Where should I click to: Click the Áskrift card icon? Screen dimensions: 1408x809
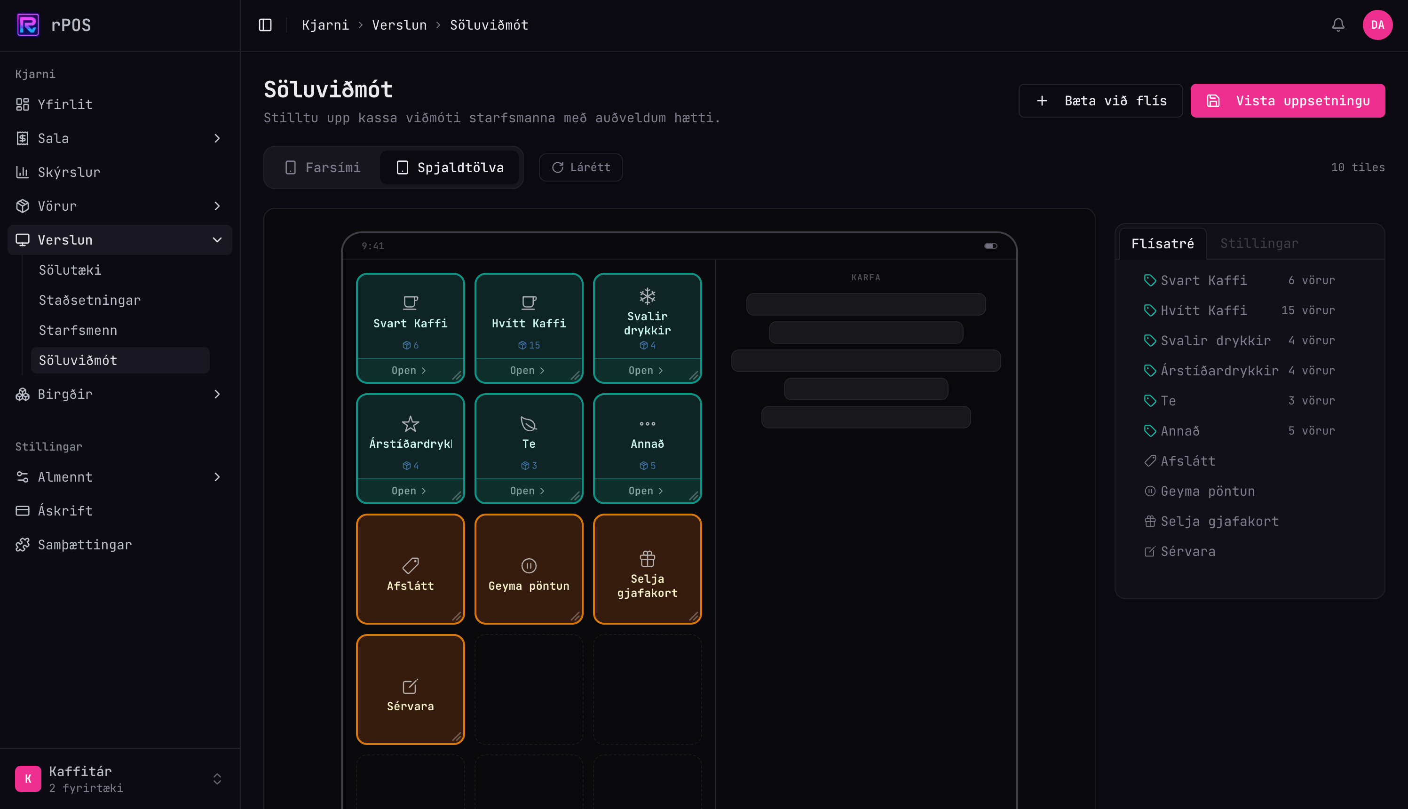coord(22,511)
